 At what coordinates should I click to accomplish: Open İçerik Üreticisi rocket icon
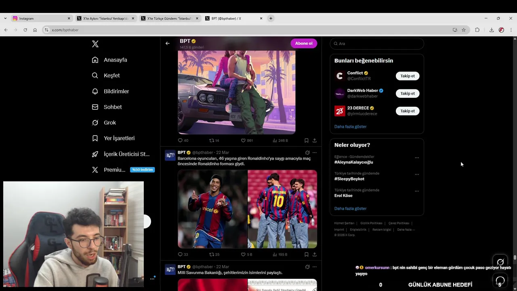(95, 154)
